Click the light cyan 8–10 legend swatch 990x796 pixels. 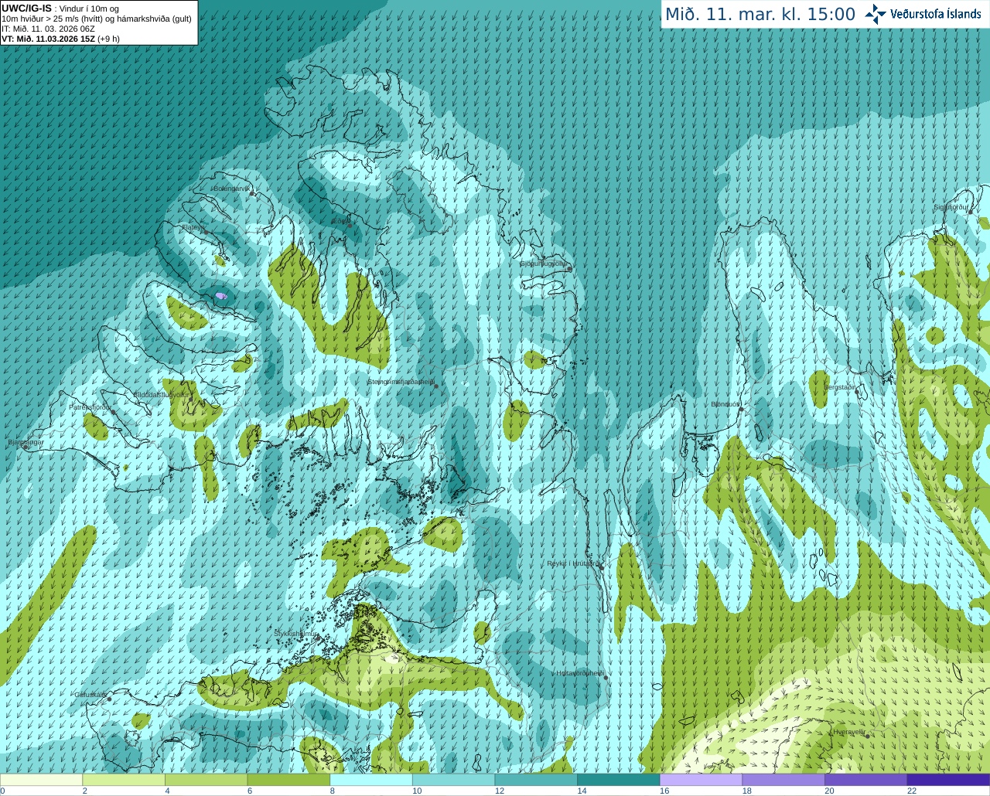point(371,780)
